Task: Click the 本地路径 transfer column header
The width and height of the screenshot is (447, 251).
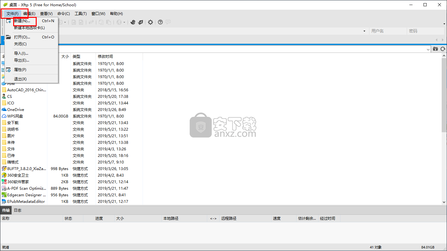Action: click(184, 218)
